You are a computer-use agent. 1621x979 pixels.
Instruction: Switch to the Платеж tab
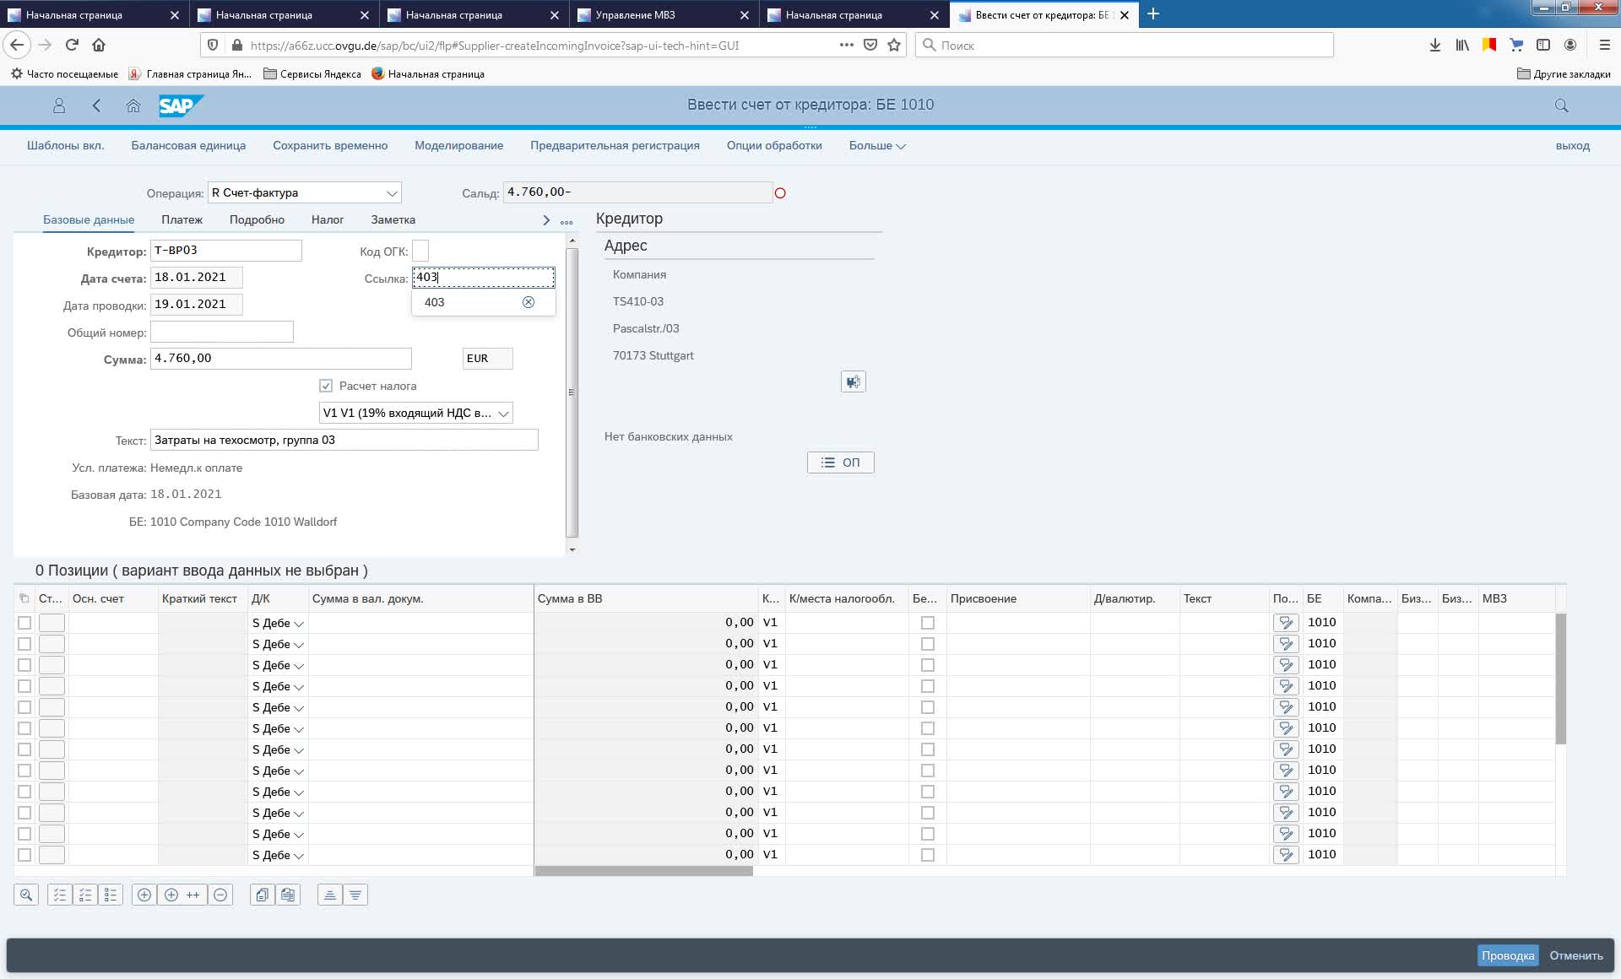(x=182, y=219)
